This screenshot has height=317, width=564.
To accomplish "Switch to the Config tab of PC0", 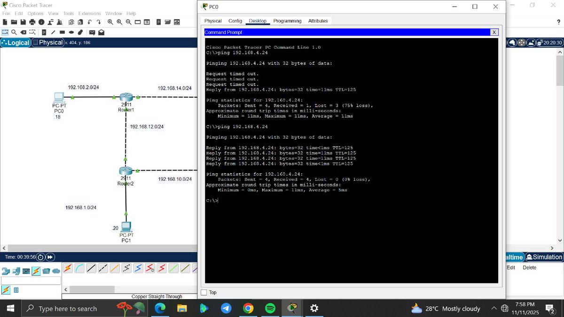I will pos(235,21).
